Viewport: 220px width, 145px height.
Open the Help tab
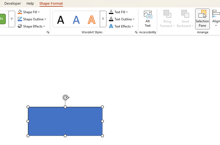tap(30, 4)
